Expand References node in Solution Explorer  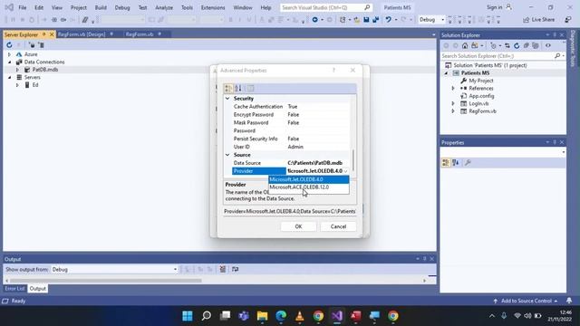453,89
